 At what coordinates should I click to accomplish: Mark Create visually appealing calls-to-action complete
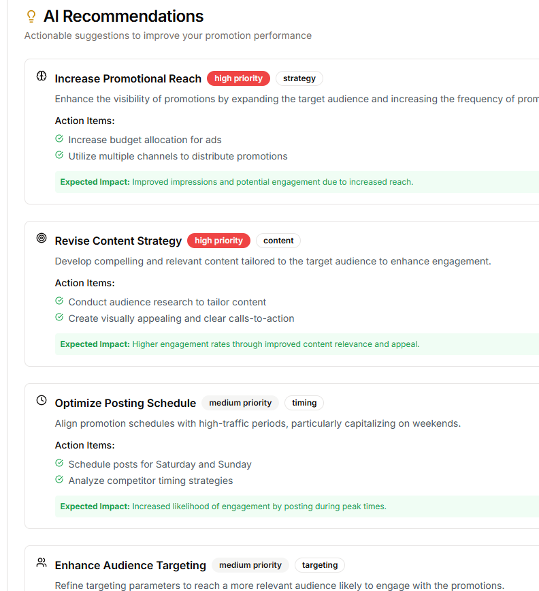click(x=59, y=318)
